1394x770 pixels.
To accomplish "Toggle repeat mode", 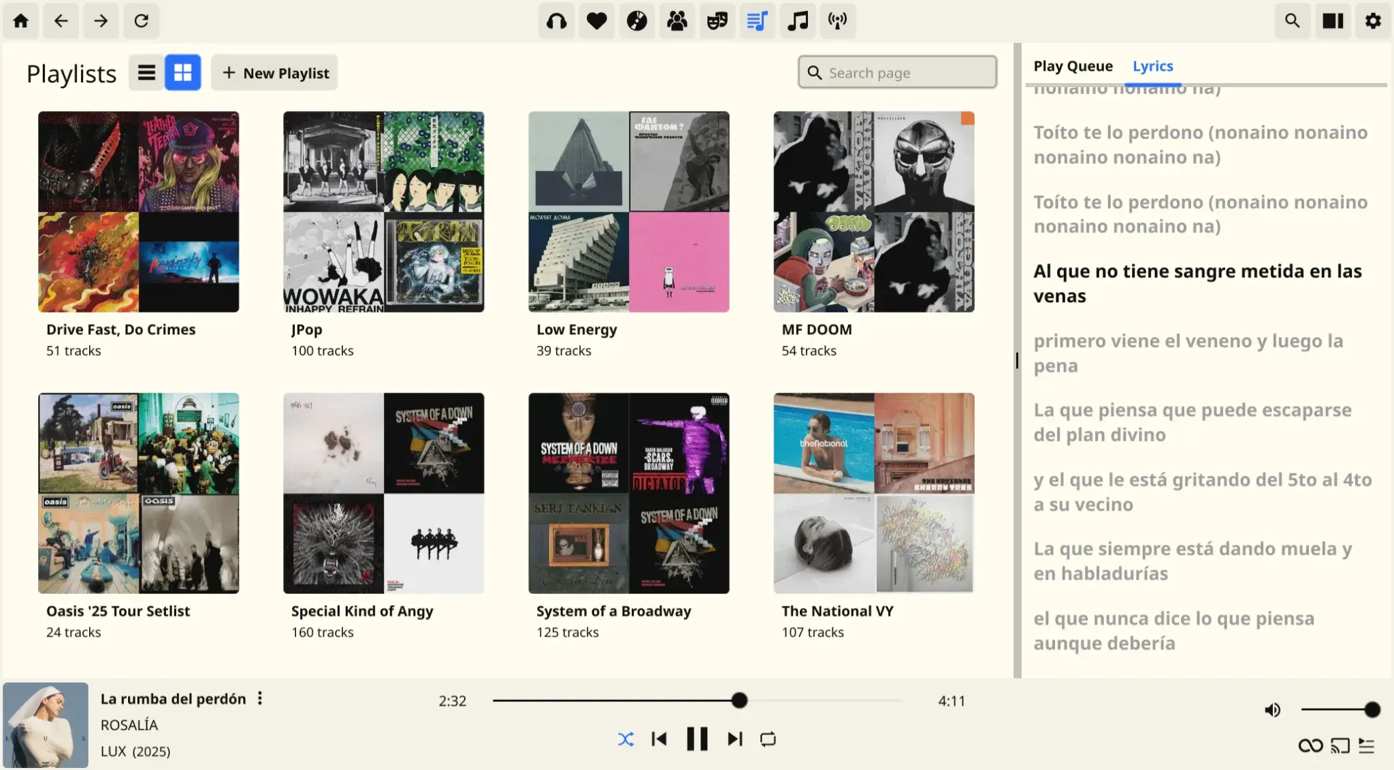I will coord(768,739).
